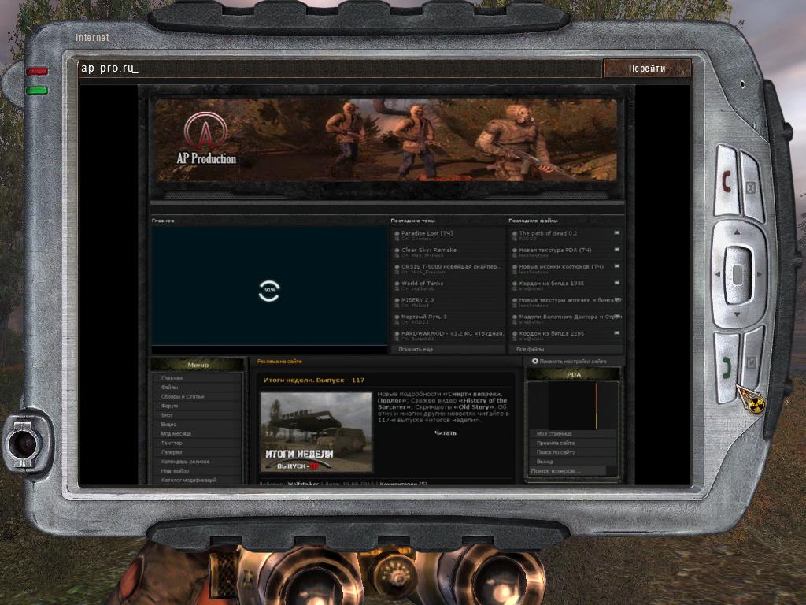Open the ORSIS T-5000 topic
The width and height of the screenshot is (806, 605).
point(451,266)
